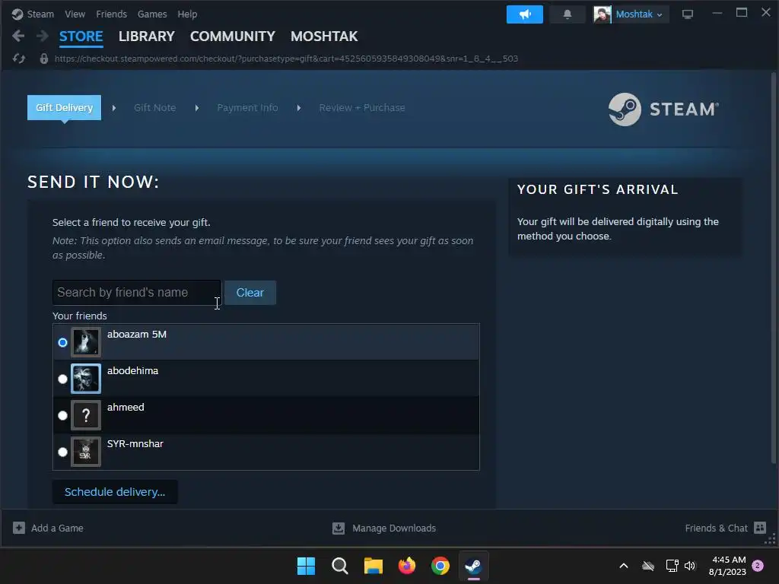Select ahmeed radio button
Screen dimensions: 779x584
click(62, 415)
